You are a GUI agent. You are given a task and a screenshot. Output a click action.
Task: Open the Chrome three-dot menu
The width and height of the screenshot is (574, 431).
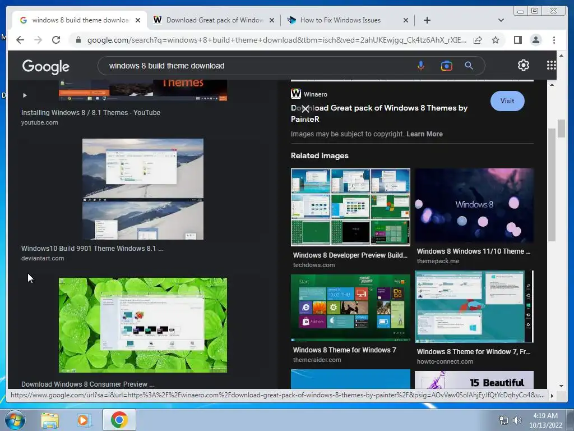(x=554, y=40)
